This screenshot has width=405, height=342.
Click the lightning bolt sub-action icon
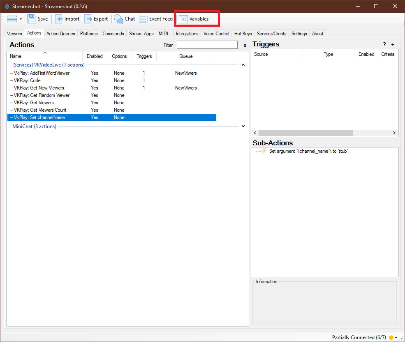coord(264,151)
